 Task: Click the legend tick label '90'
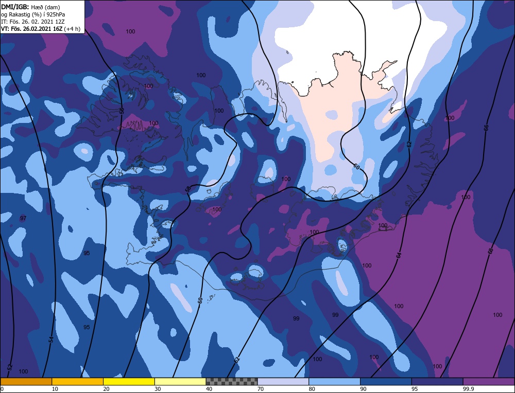363,389
